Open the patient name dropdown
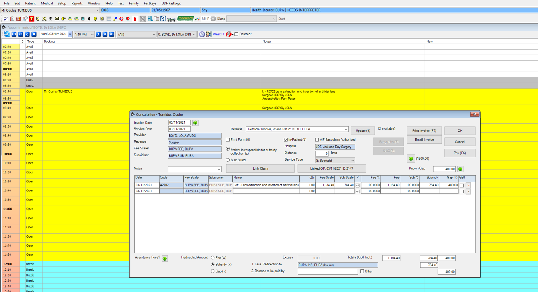The height and width of the screenshot is (292, 538). pos(97,10)
